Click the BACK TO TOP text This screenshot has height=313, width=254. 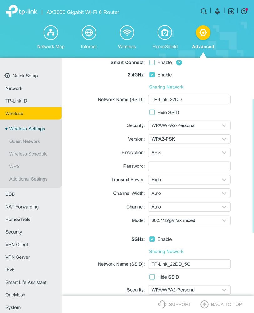[x=226, y=305]
